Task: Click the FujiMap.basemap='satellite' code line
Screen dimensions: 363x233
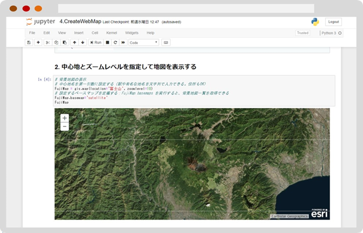Action: [81, 98]
